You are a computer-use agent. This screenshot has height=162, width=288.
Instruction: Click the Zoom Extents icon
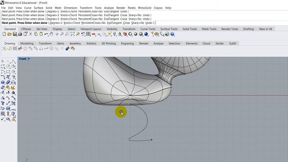point(72,34)
